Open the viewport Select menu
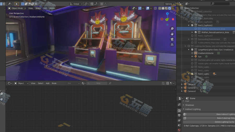Screen dimensions: 235x132 point(38,8)
